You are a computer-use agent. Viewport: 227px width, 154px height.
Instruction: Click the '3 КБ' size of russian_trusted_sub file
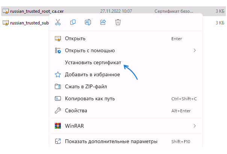(x=220, y=23)
